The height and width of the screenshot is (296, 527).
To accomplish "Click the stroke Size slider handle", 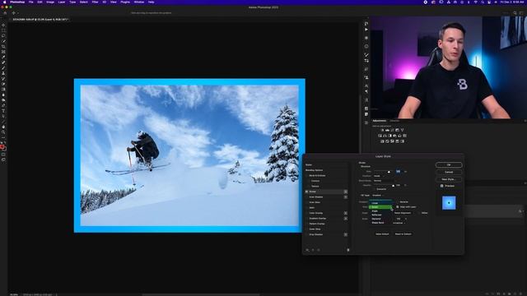I will click(389, 172).
